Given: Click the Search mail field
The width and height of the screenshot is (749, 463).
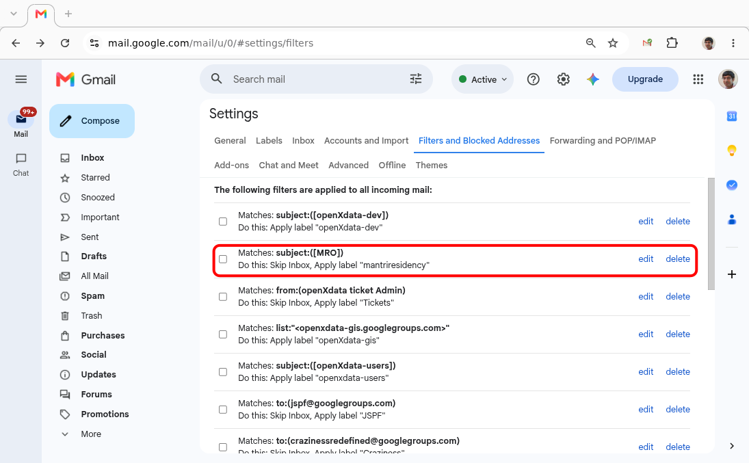Looking at the screenshot, I should point(316,79).
